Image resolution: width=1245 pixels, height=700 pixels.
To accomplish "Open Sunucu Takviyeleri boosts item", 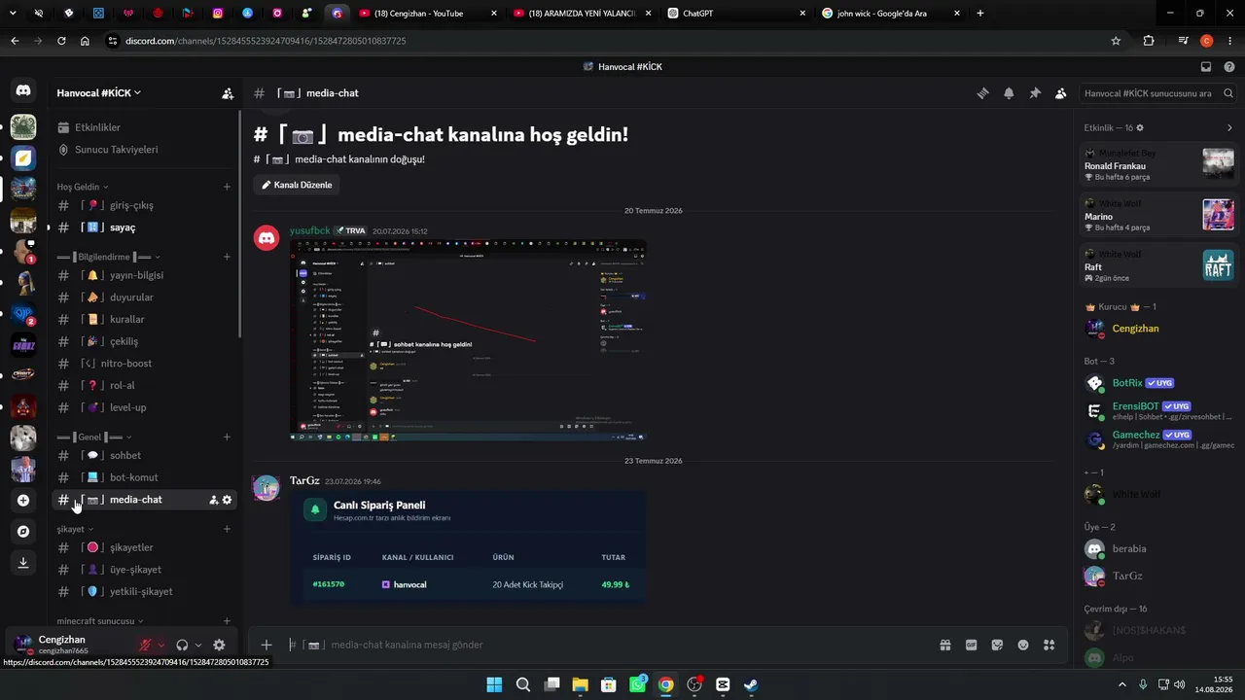I will (144, 150).
